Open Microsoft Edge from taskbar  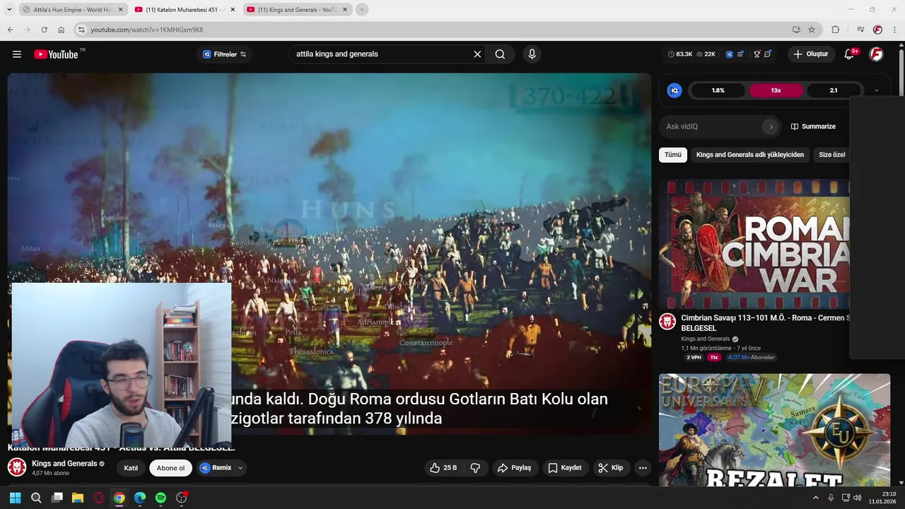coord(140,498)
